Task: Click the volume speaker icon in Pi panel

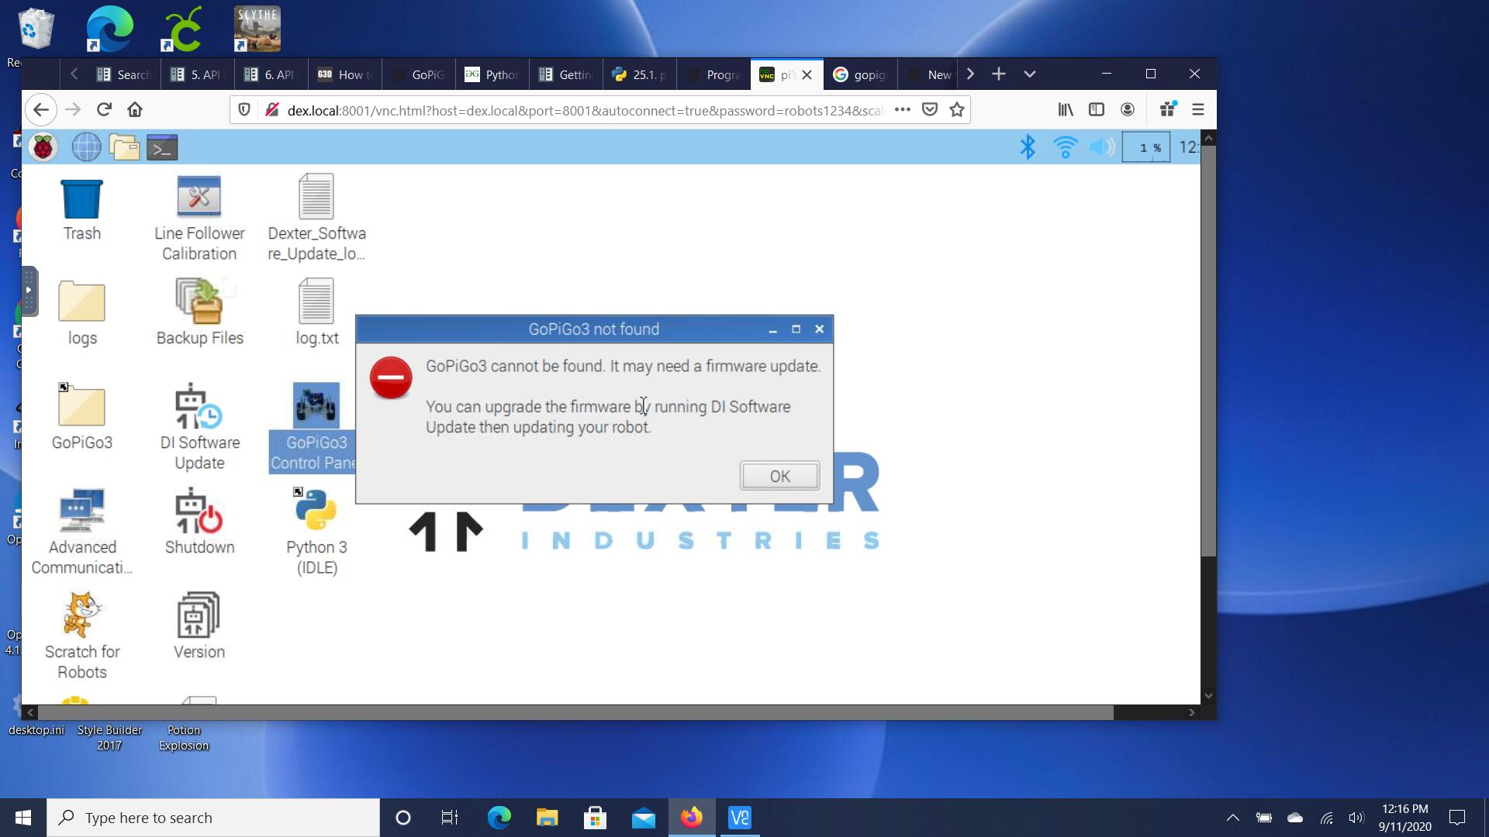Action: [x=1102, y=147]
